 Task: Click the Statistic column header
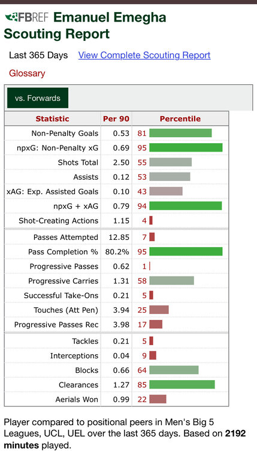[x=53, y=119]
